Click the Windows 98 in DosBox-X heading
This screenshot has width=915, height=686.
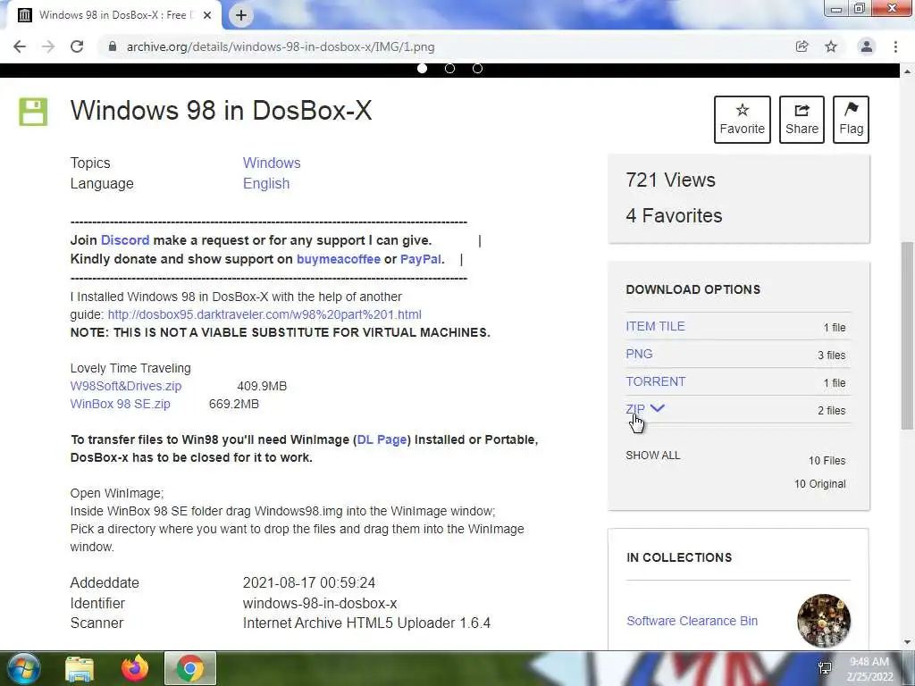tap(222, 110)
